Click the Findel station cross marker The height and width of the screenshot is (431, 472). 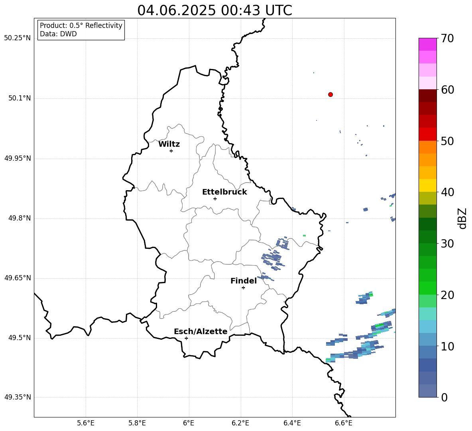tap(243, 288)
